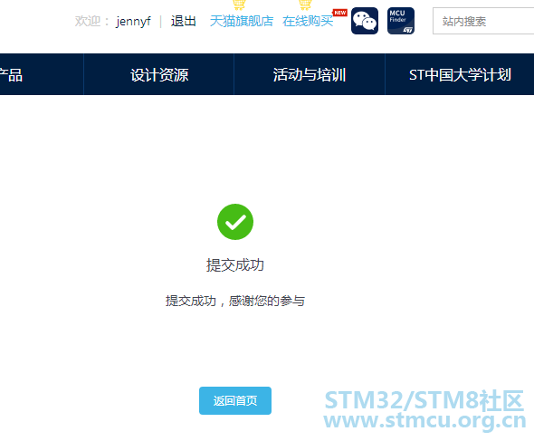Open the 天猫旗舰店 store link
This screenshot has width=534, height=441.
242,21
